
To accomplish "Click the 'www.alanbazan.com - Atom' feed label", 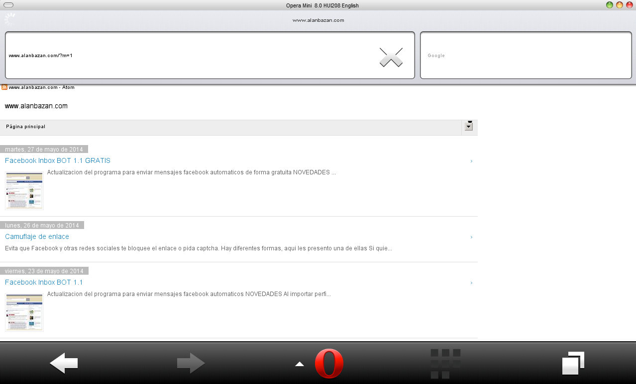I will [x=41, y=87].
